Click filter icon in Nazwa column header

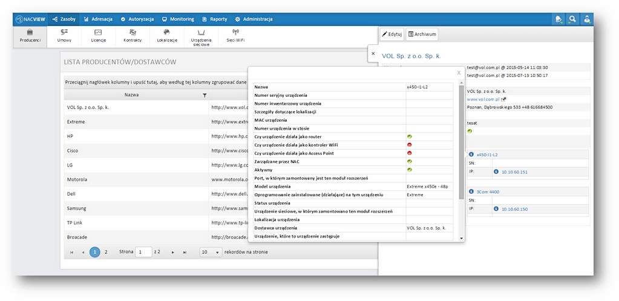[205, 95]
